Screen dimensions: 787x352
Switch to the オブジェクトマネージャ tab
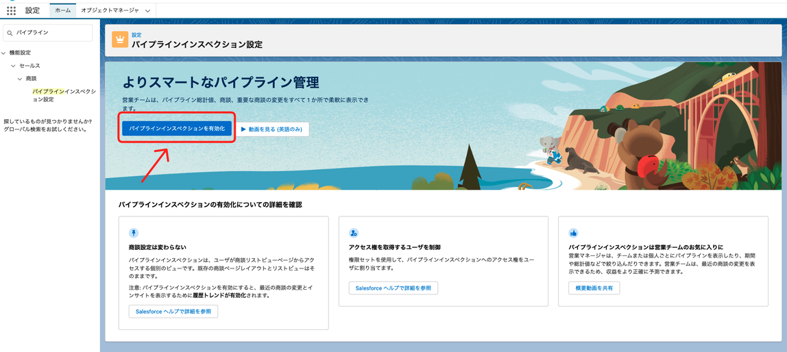[110, 10]
